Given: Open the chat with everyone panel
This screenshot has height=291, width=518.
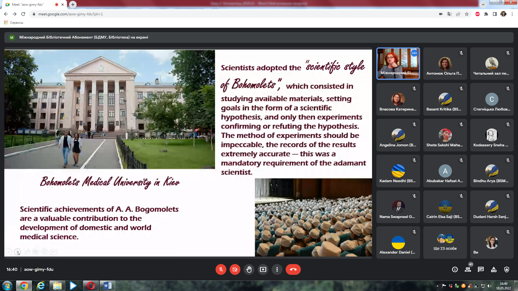Looking at the screenshot, I should 481,269.
